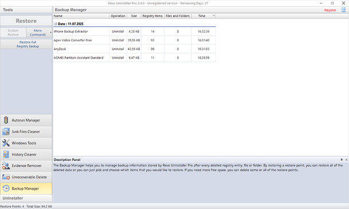The height and width of the screenshot is (209, 349).
Task: Click the Time column sort arrow
Action: tap(214, 16)
